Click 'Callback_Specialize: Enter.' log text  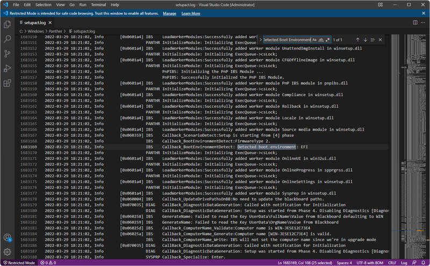(x=193, y=257)
